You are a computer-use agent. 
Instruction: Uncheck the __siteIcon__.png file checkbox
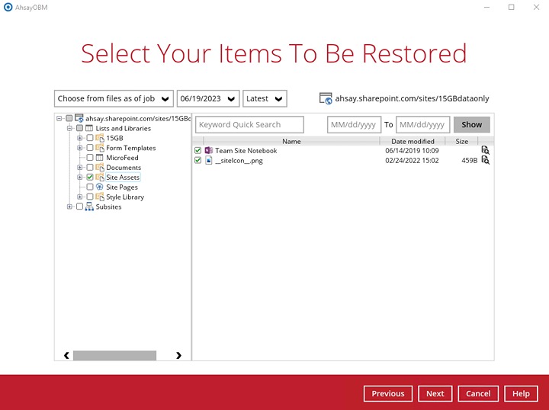pyautogui.click(x=197, y=160)
